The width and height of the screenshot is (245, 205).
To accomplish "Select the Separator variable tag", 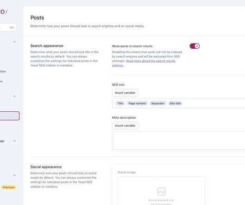I will (158, 103).
